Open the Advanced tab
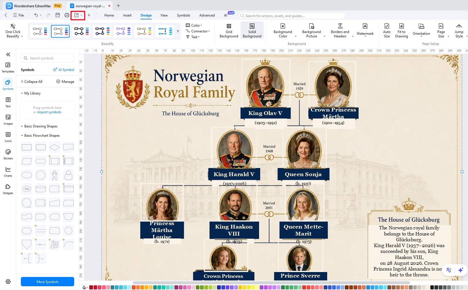This screenshot has height=290, width=468. pyautogui.click(x=207, y=15)
